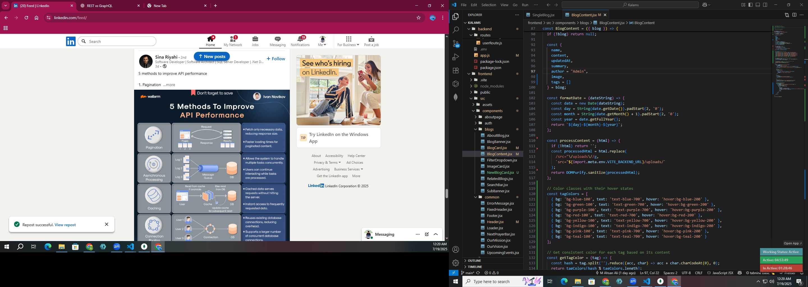Image resolution: width=808 pixels, height=287 pixels.
Task: Click the New posts button
Action: coord(212,56)
